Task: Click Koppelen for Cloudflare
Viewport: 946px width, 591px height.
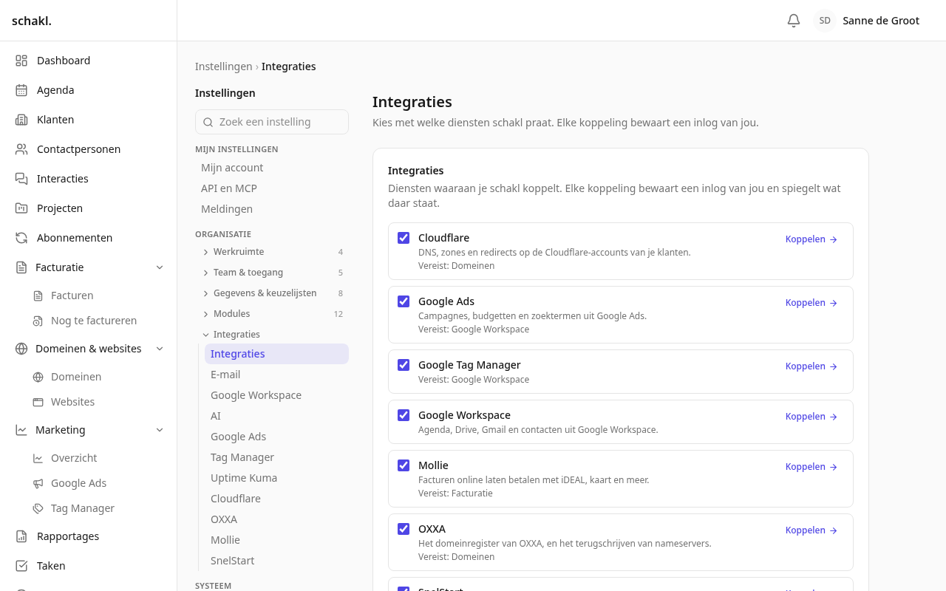Action: click(811, 239)
